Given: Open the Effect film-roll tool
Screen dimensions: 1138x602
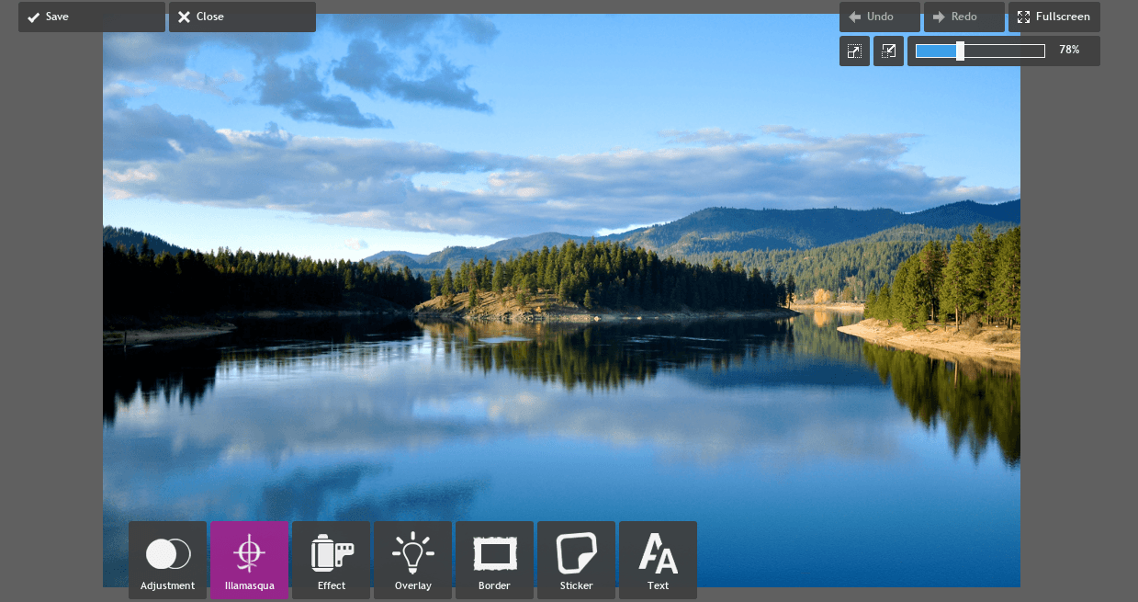Looking at the screenshot, I should coord(331,560).
